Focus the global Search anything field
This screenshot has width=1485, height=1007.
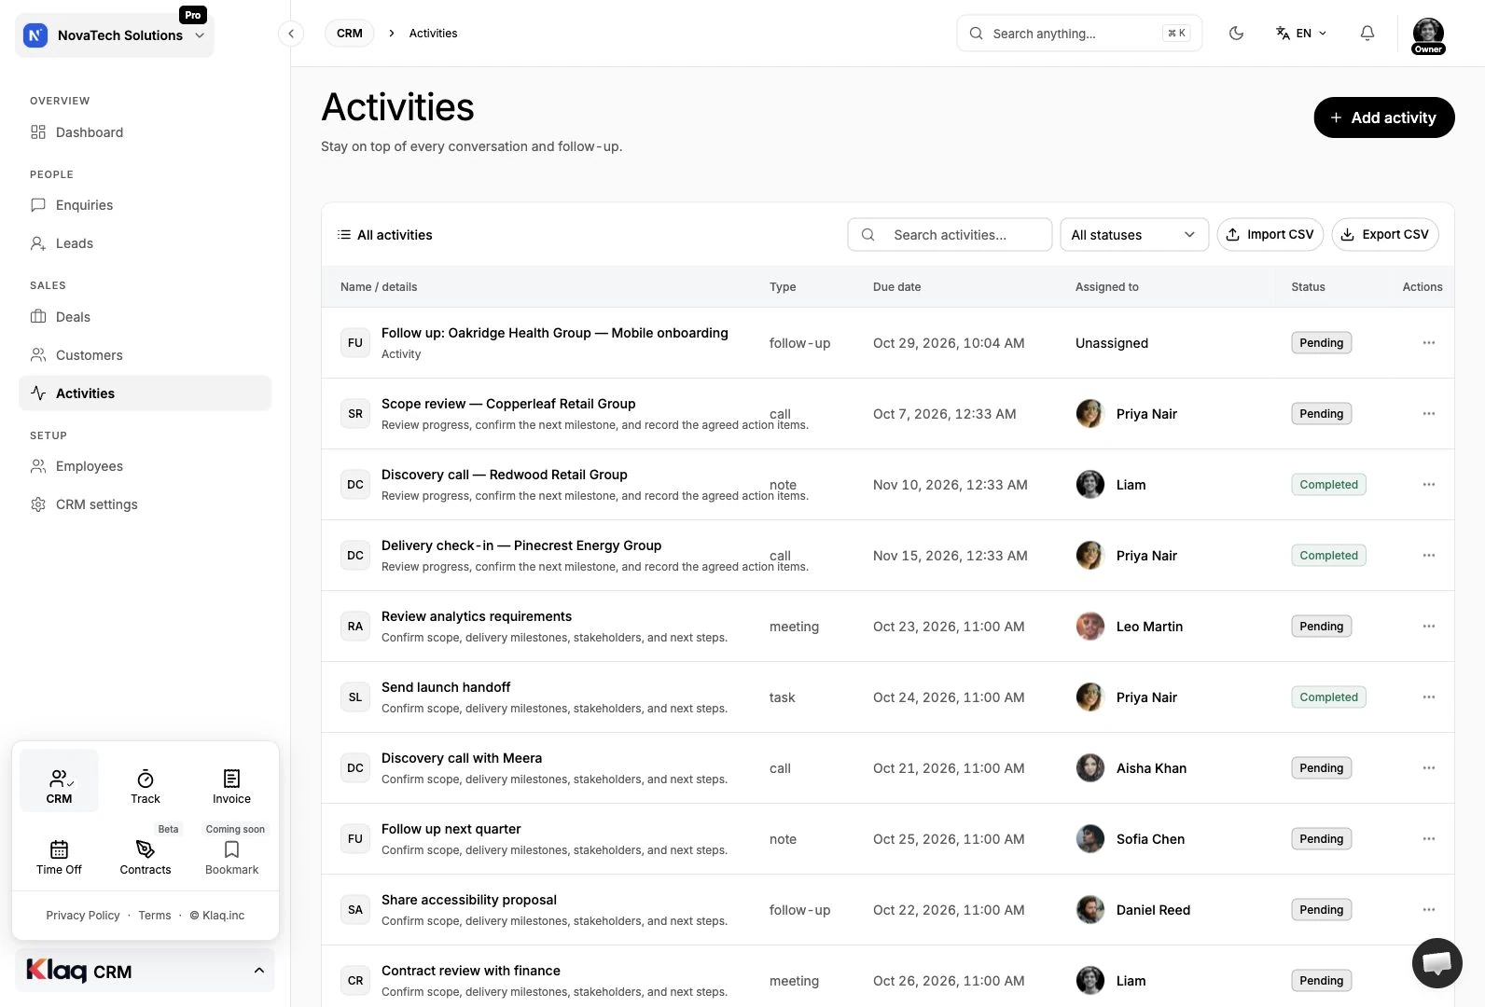pyautogui.click(x=1079, y=34)
